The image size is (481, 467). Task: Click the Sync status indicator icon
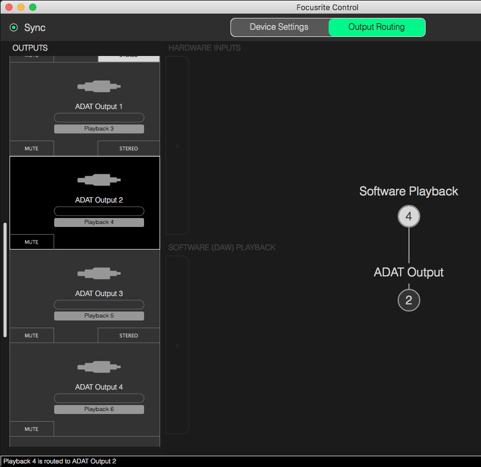(13, 27)
